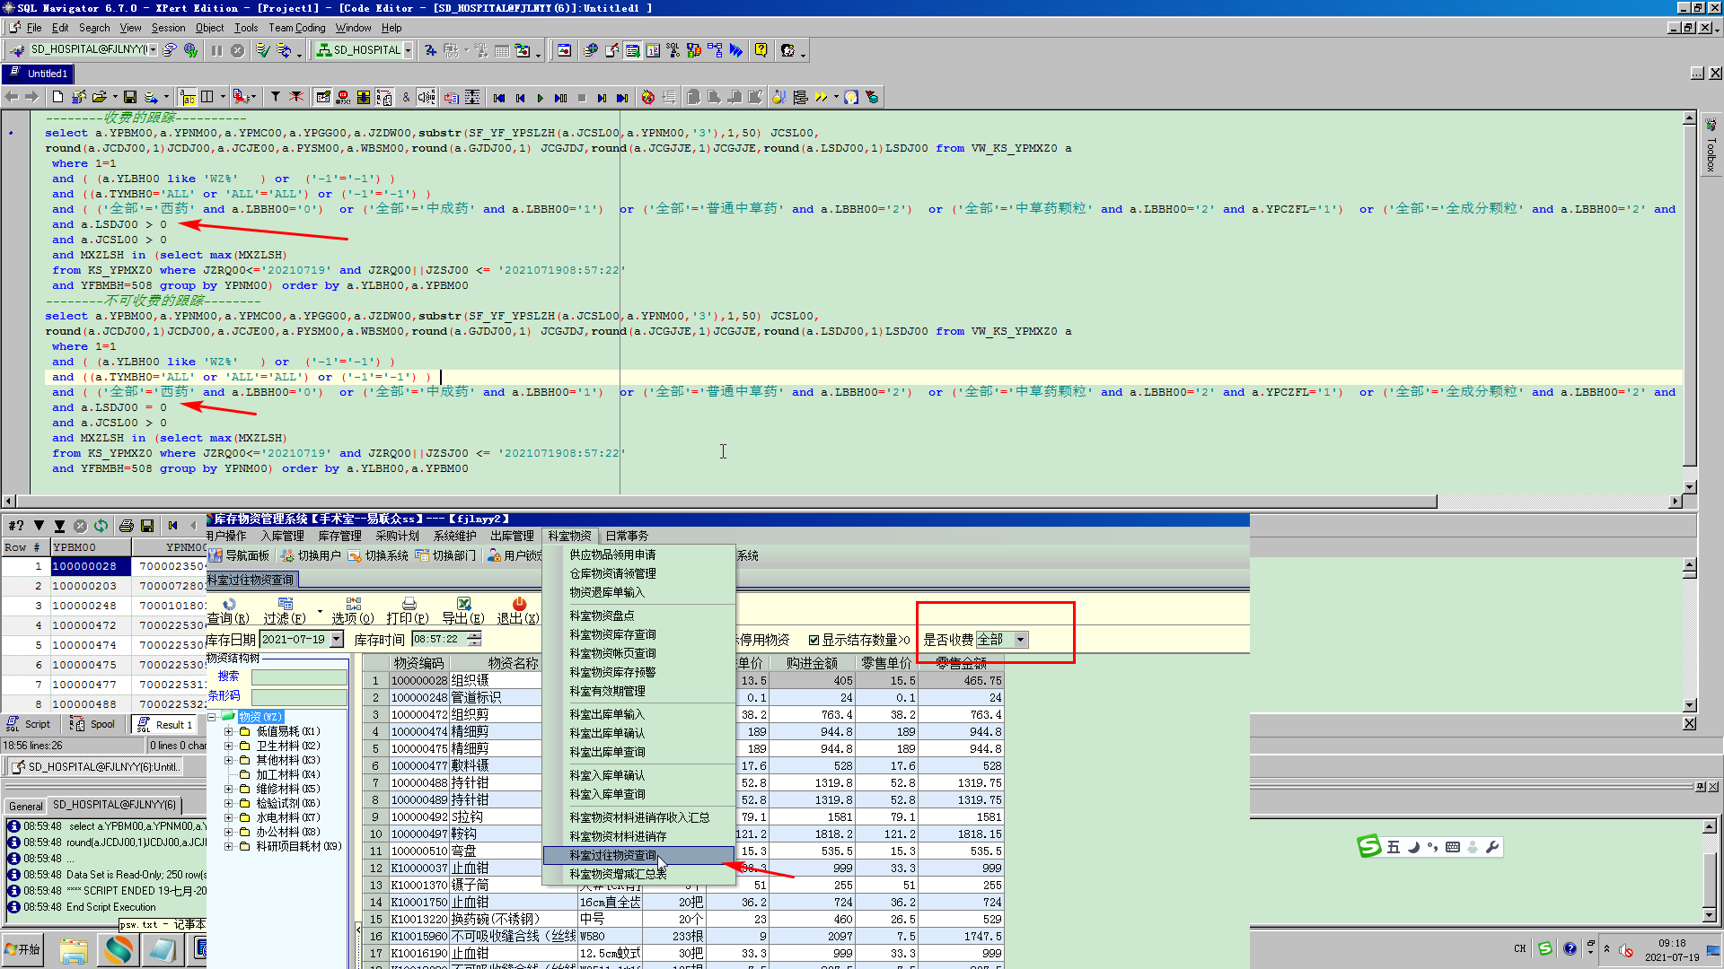The width and height of the screenshot is (1724, 969).
Task: Click the 打印(P) printer icon
Action: click(409, 605)
